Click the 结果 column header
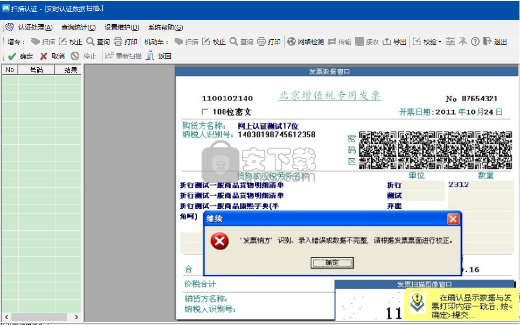The width and height of the screenshot is (520, 325). coord(68,69)
